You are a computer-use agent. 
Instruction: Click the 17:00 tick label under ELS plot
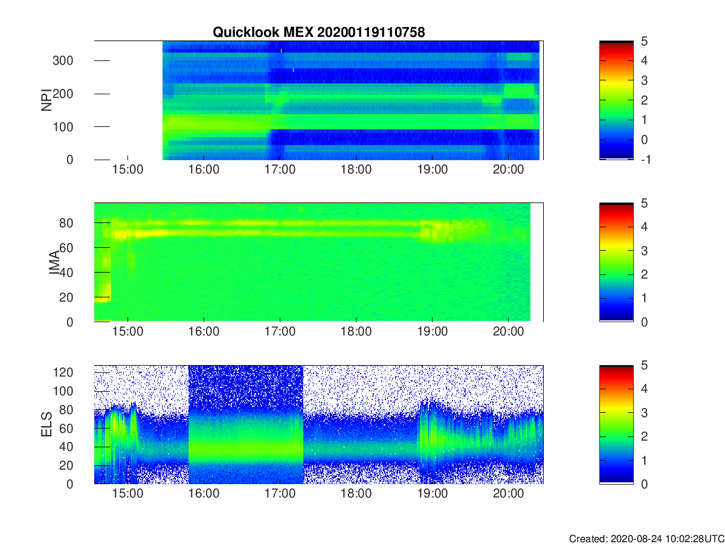point(280,494)
